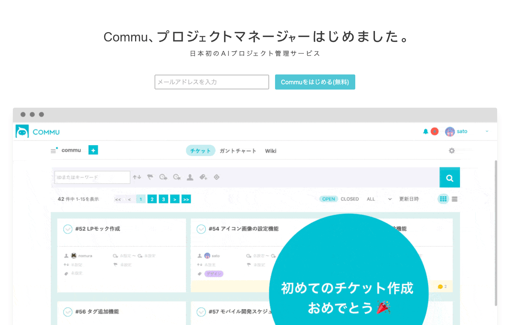
Task: Click the priority arrows icon on ticket #52
Action: [x=66, y=265]
